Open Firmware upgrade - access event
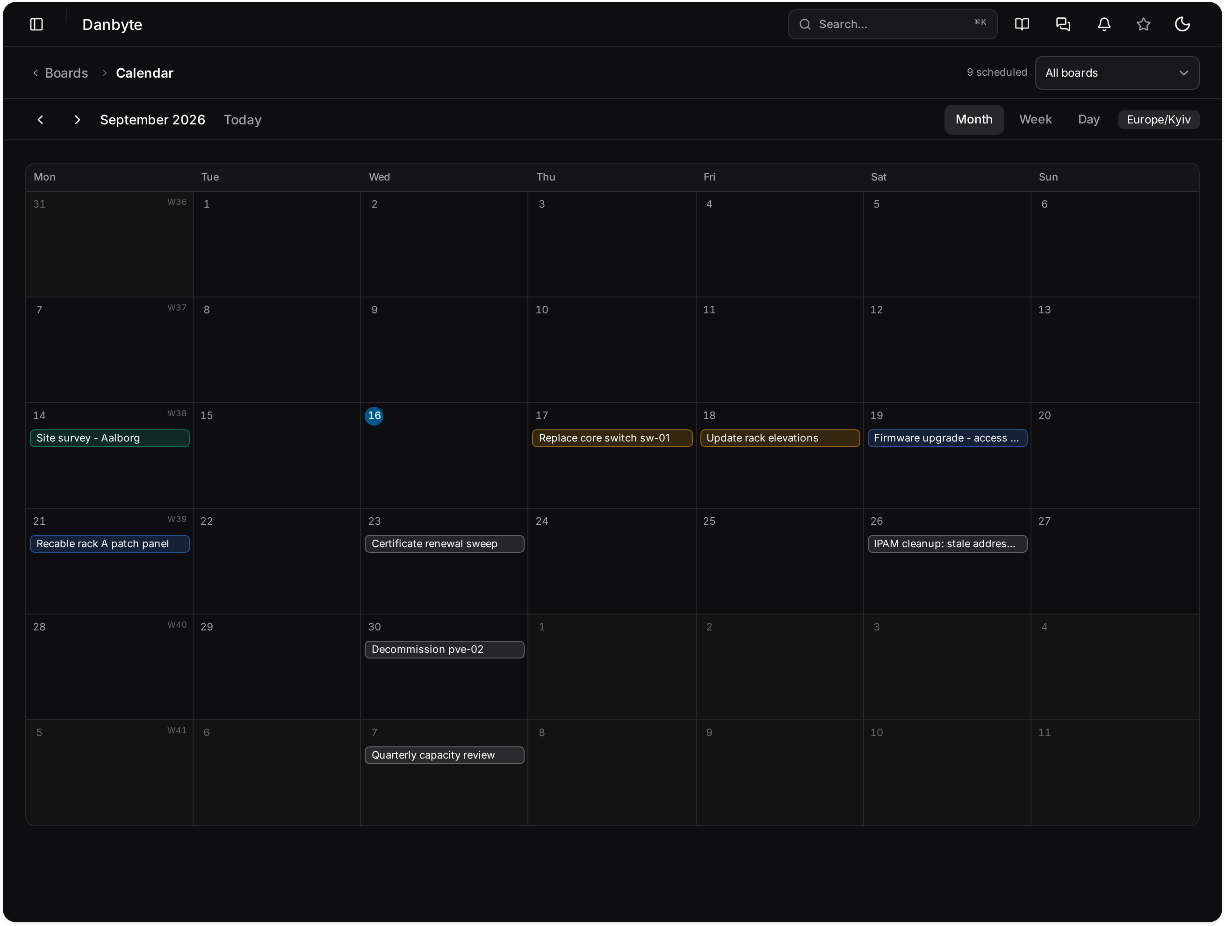This screenshot has width=1225, height=926. pos(947,438)
